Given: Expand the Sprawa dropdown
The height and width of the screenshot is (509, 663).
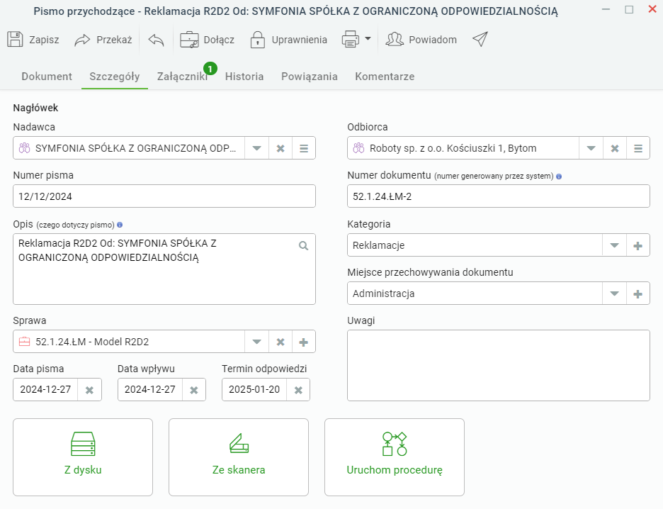Looking at the screenshot, I should pos(256,342).
